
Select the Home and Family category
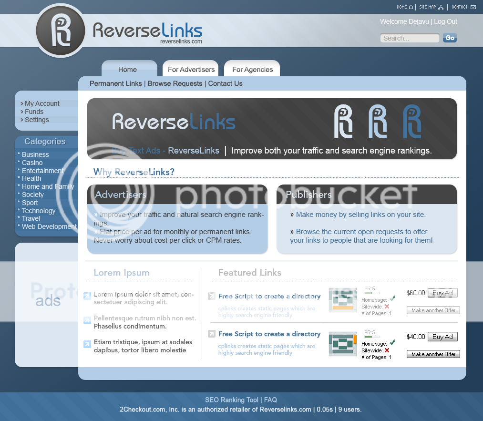click(x=48, y=186)
